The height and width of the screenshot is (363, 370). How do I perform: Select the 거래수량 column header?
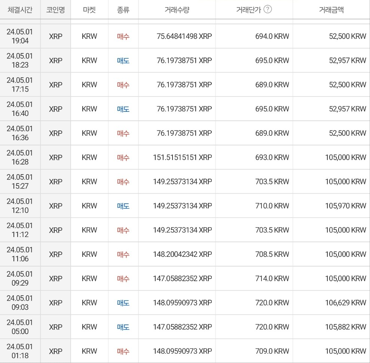[x=177, y=10]
